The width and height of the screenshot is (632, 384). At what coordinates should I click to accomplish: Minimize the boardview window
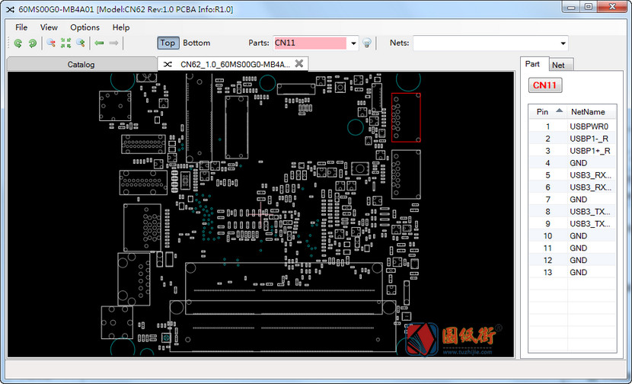click(572, 7)
